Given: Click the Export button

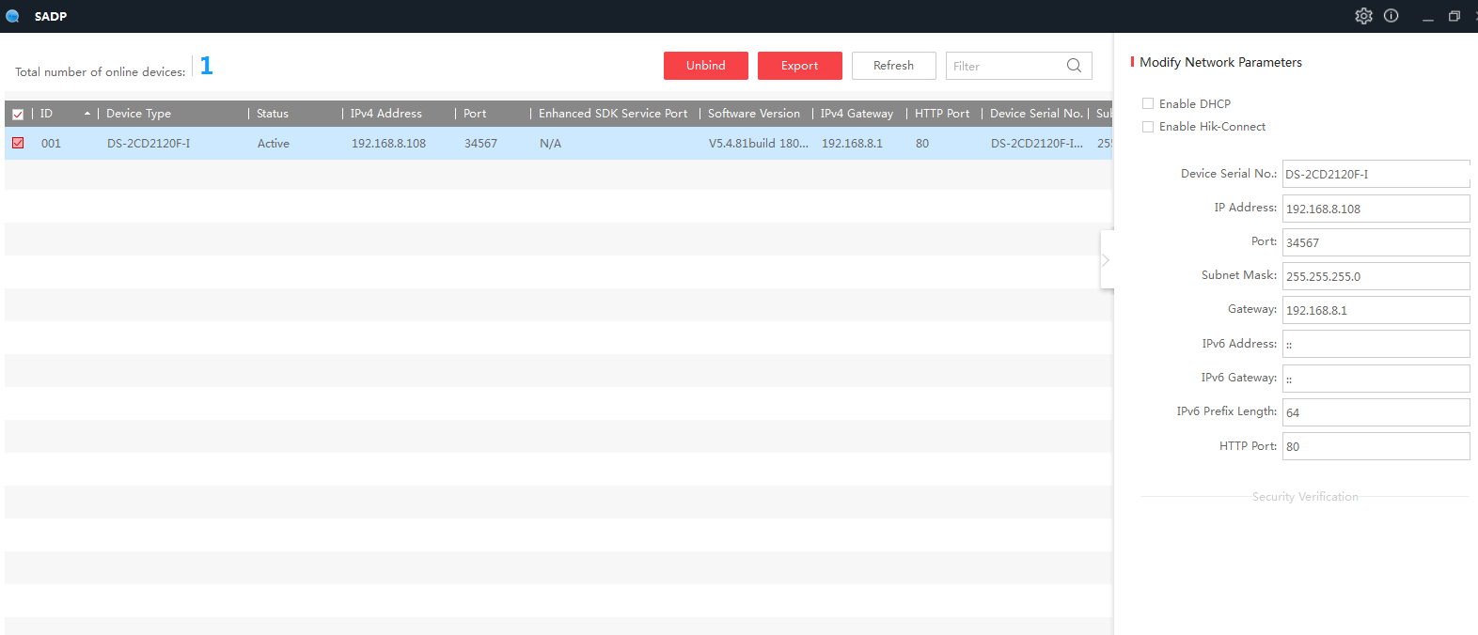Looking at the screenshot, I should [800, 66].
